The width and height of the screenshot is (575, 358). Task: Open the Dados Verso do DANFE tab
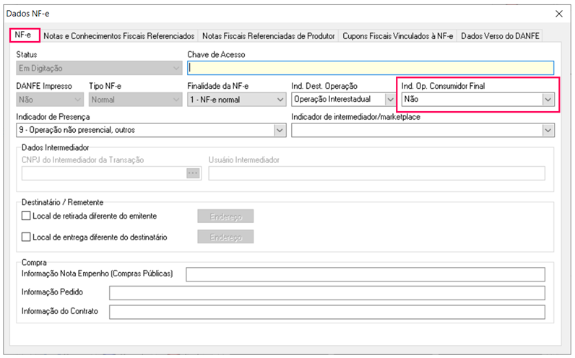click(x=500, y=36)
